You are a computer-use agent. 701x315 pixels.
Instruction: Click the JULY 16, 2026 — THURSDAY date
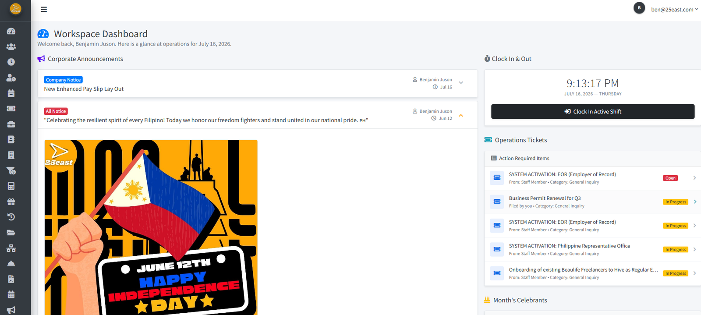[x=593, y=94]
